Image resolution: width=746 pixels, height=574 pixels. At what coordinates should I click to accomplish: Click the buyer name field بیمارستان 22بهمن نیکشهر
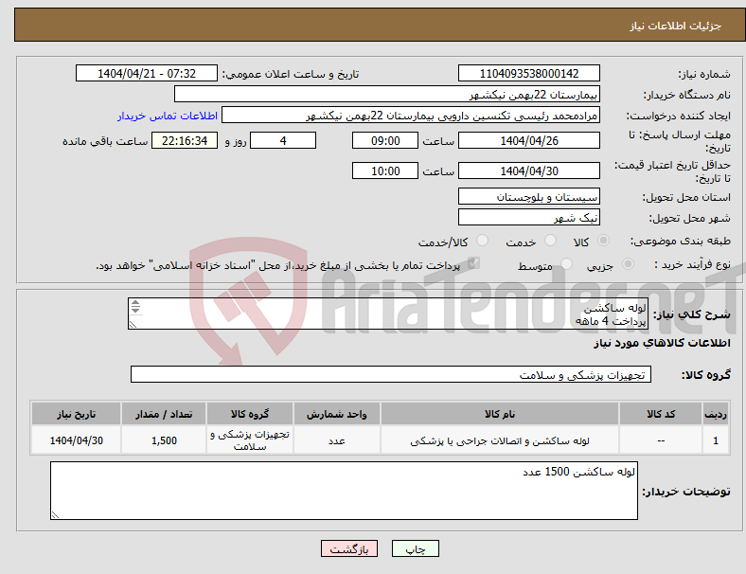point(387,94)
